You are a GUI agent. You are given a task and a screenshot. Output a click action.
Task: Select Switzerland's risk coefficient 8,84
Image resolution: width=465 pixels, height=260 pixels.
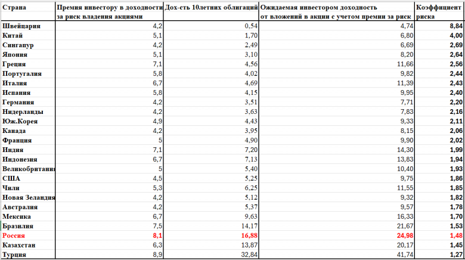456,26
